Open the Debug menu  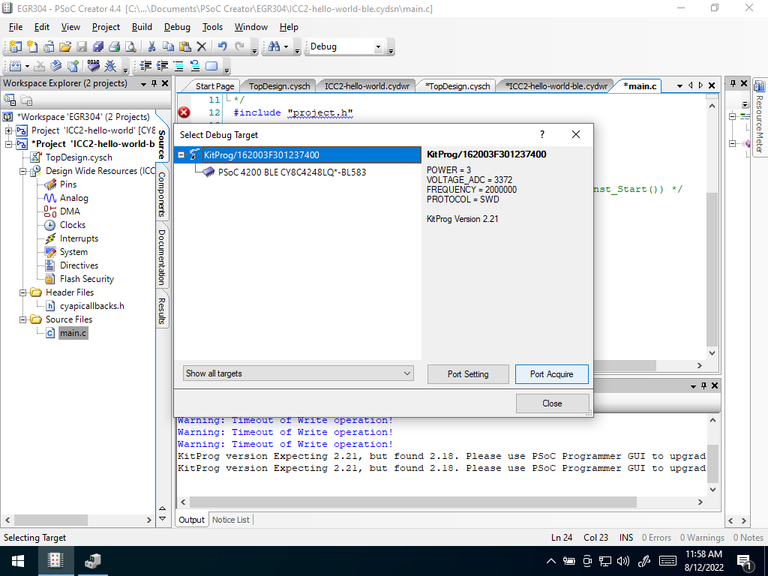177,27
